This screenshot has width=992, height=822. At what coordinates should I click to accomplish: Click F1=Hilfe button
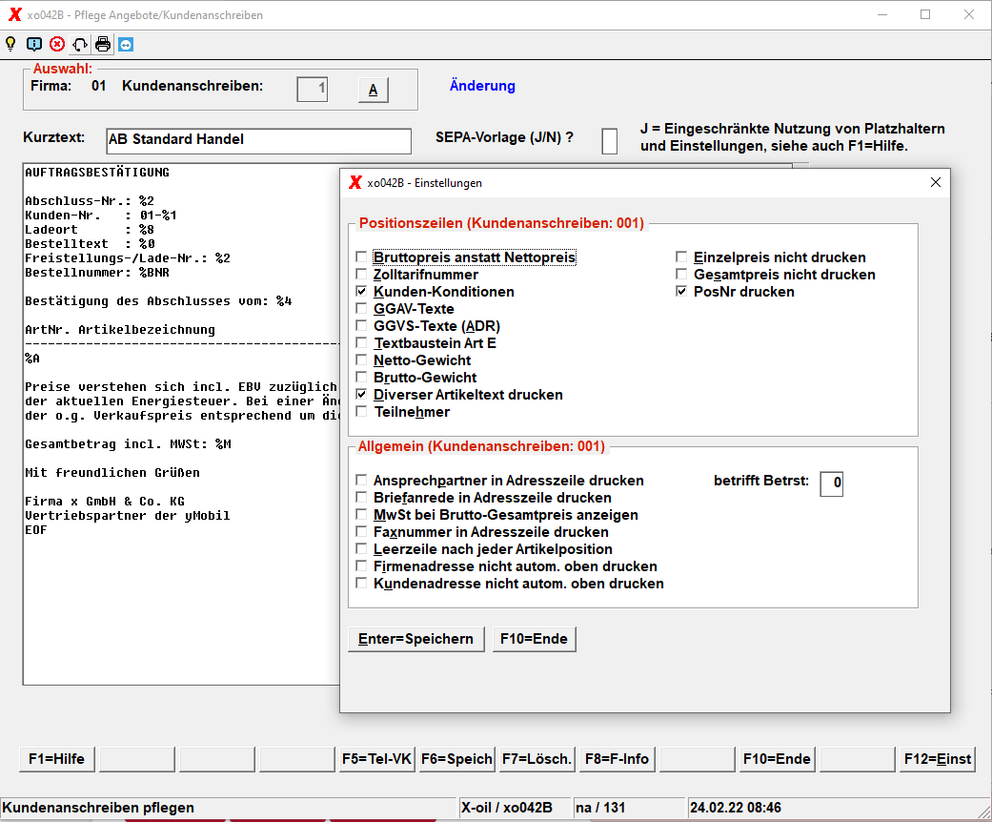[57, 759]
